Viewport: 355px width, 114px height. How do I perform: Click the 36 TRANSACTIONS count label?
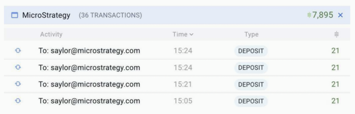(110, 15)
